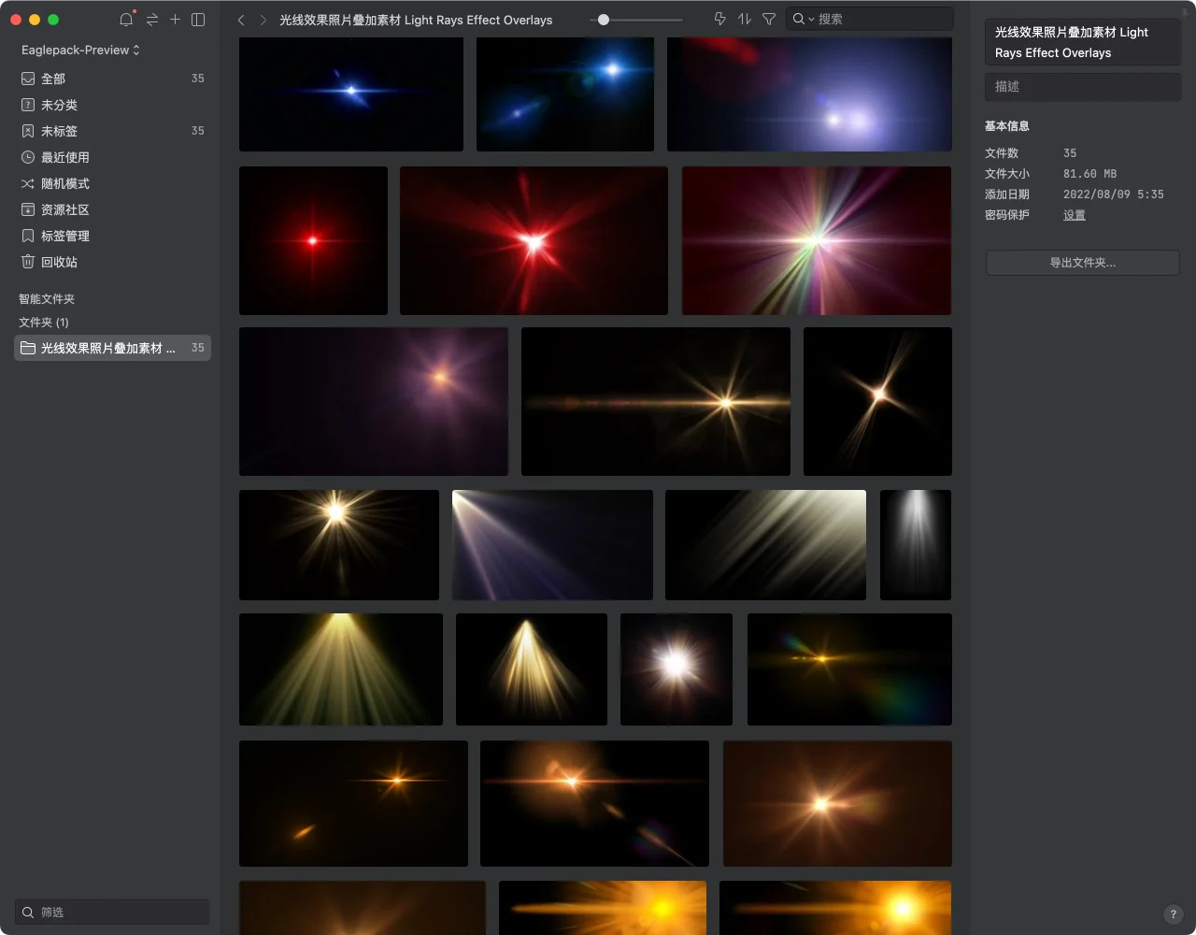The image size is (1196, 935).
Task: Open the search options dropdown arrow
Action: (x=811, y=20)
